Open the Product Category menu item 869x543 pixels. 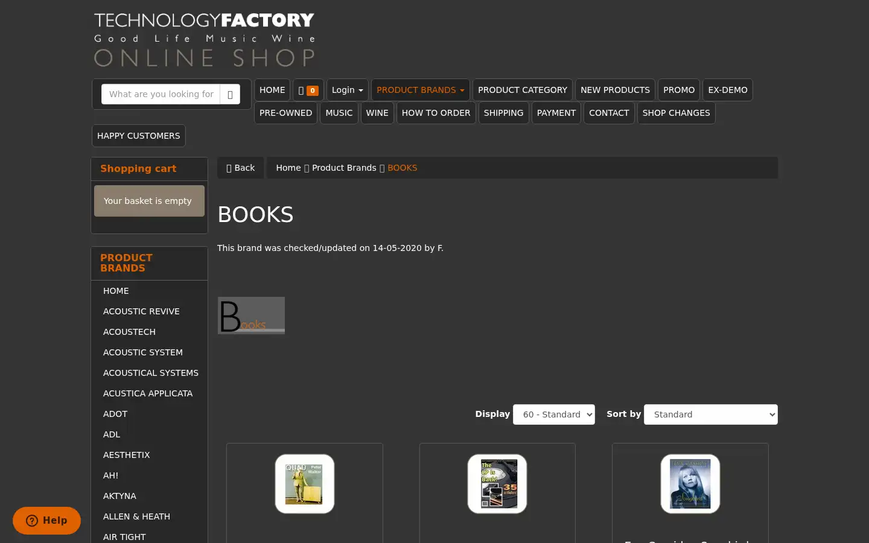523,90
